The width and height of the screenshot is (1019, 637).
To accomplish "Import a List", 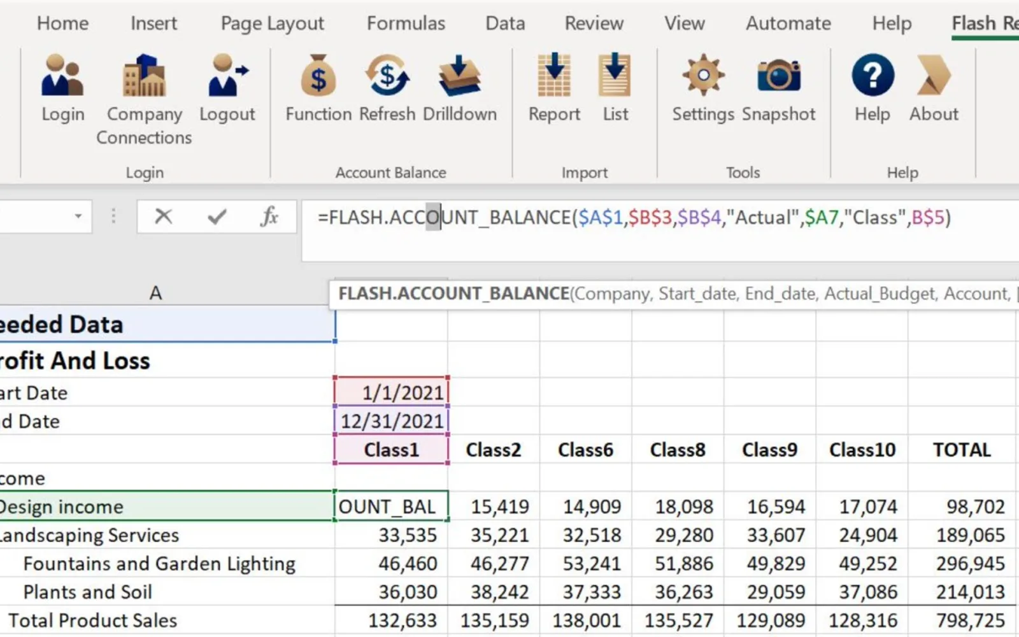I will click(x=615, y=88).
